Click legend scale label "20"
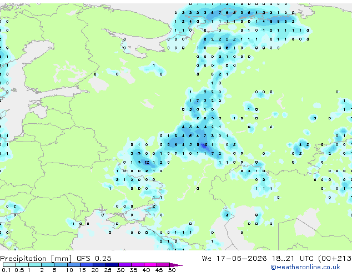 [95, 270]
